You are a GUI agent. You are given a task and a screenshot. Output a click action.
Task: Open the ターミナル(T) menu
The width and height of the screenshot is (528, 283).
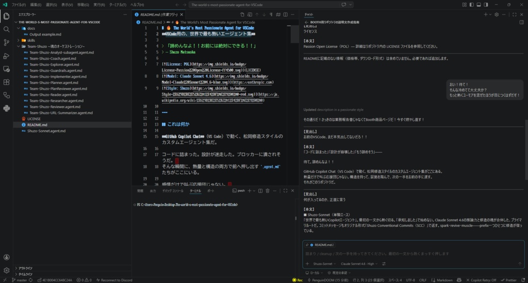pyautogui.click(x=118, y=5)
